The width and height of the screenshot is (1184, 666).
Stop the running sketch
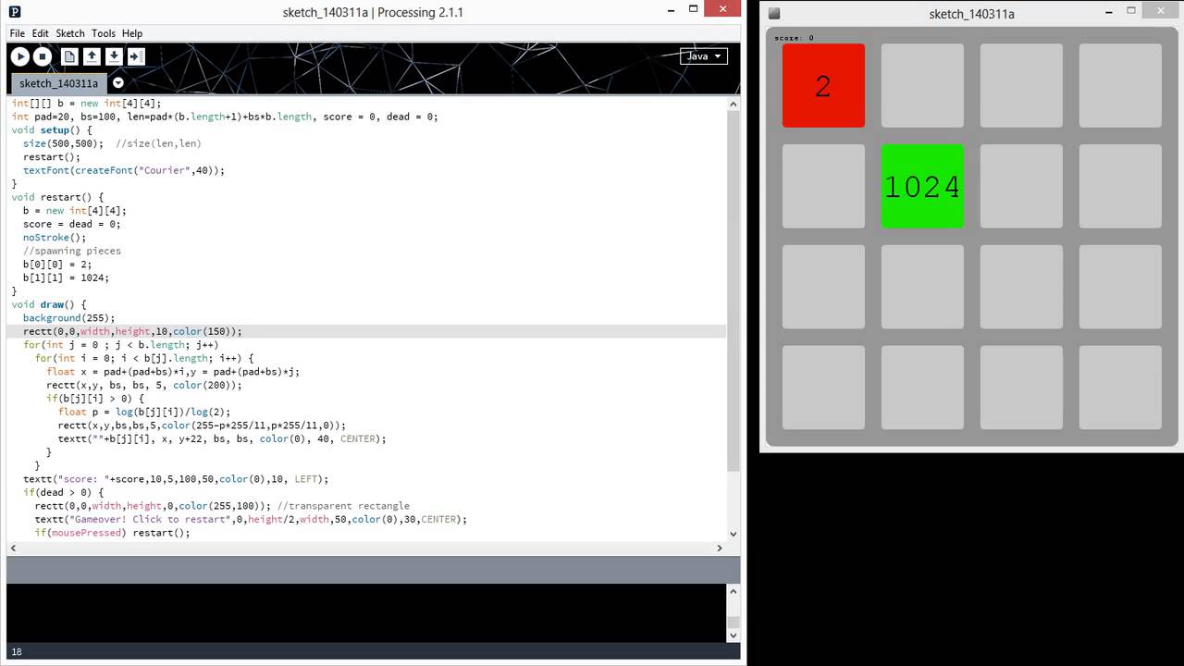(x=42, y=56)
